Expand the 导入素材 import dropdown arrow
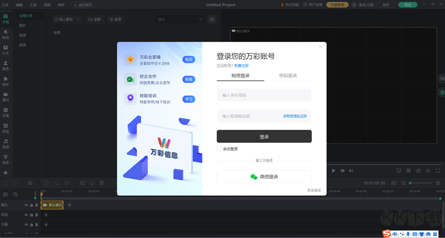445x238 pixels. point(78,20)
